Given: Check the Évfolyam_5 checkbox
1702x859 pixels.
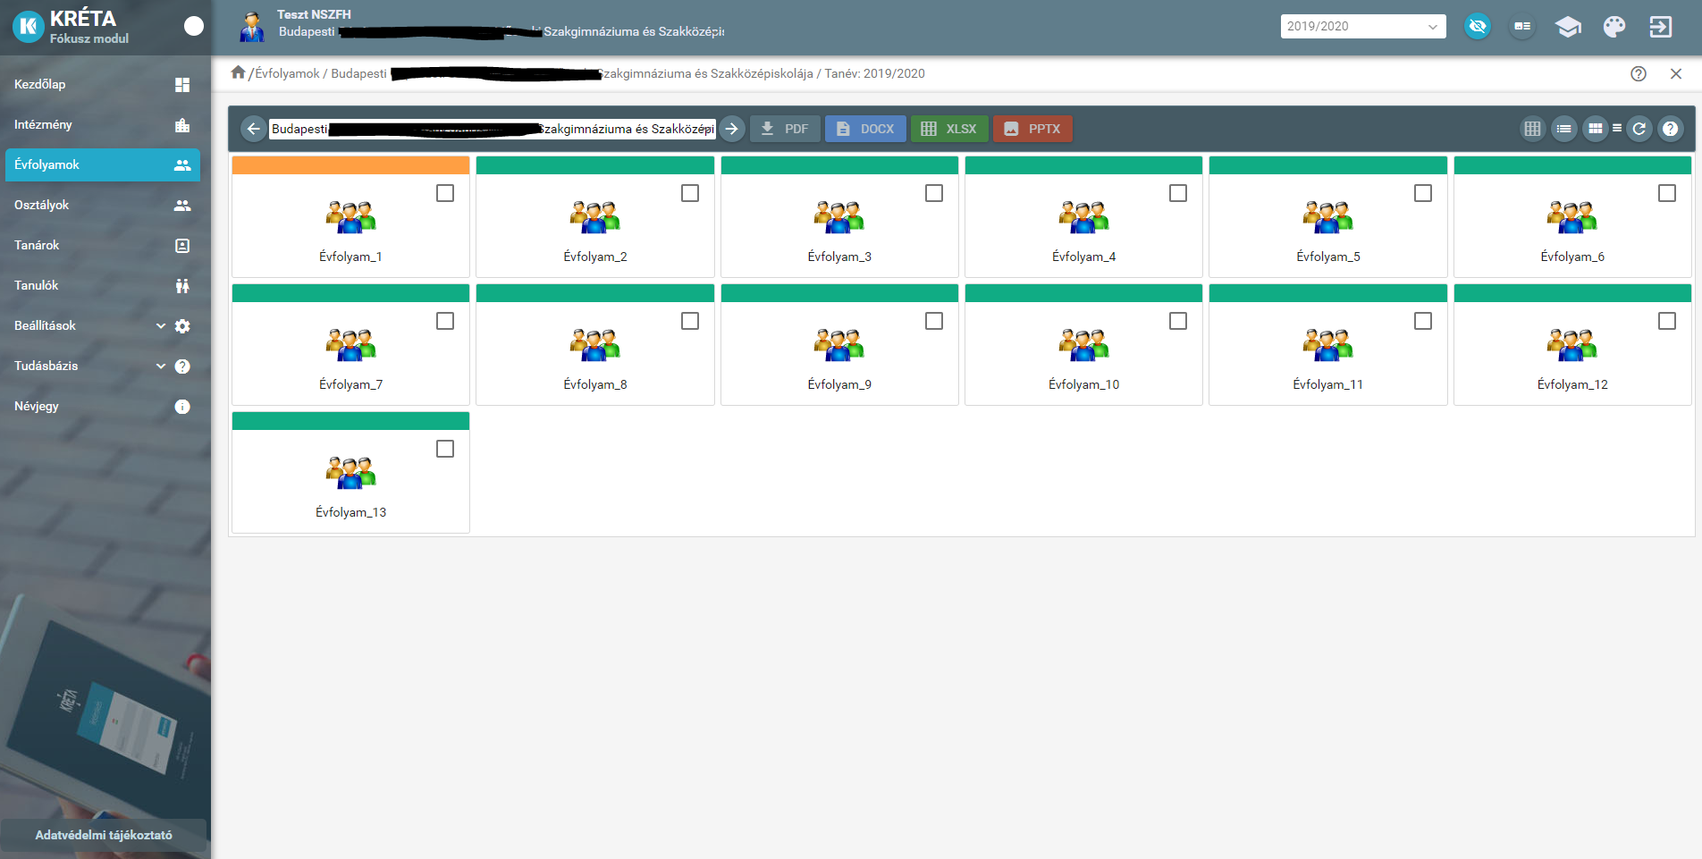Looking at the screenshot, I should point(1423,193).
